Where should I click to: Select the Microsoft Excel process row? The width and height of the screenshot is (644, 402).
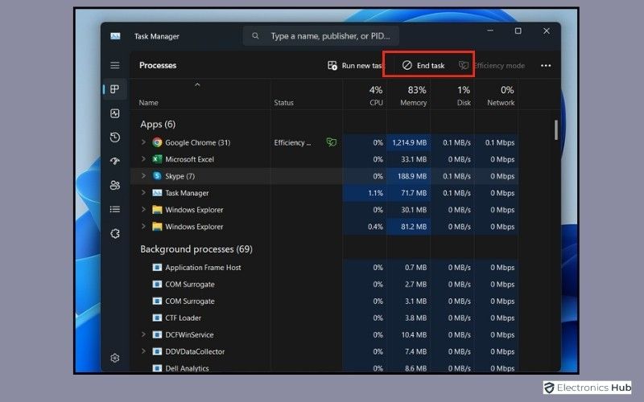tap(190, 159)
